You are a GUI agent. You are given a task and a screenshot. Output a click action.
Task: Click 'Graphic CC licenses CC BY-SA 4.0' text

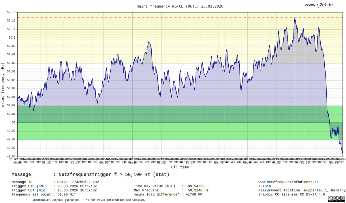click(x=292, y=194)
